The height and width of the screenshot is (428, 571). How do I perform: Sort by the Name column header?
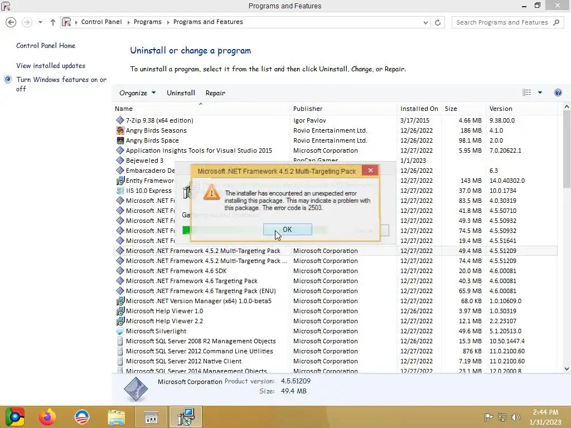201,109
